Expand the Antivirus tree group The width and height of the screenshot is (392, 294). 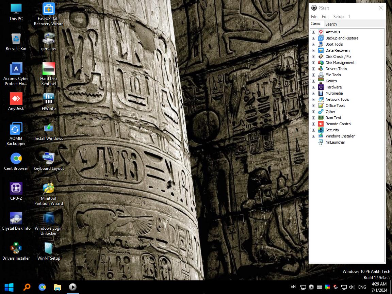[313, 32]
